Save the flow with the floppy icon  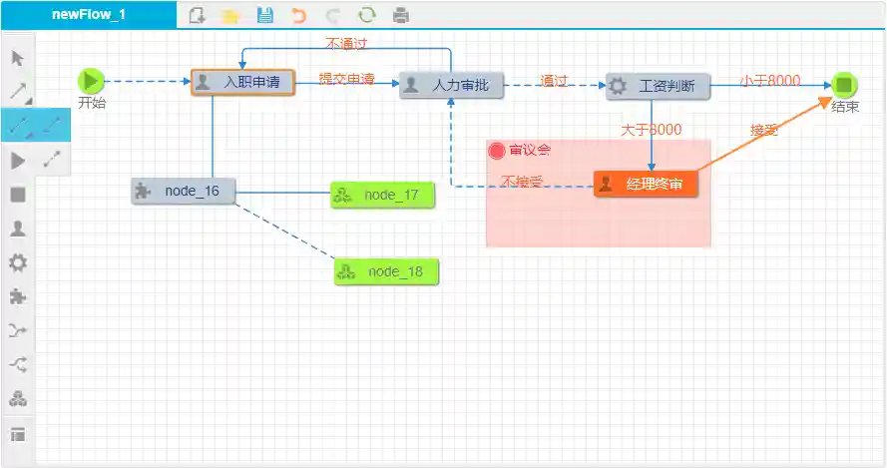point(264,15)
